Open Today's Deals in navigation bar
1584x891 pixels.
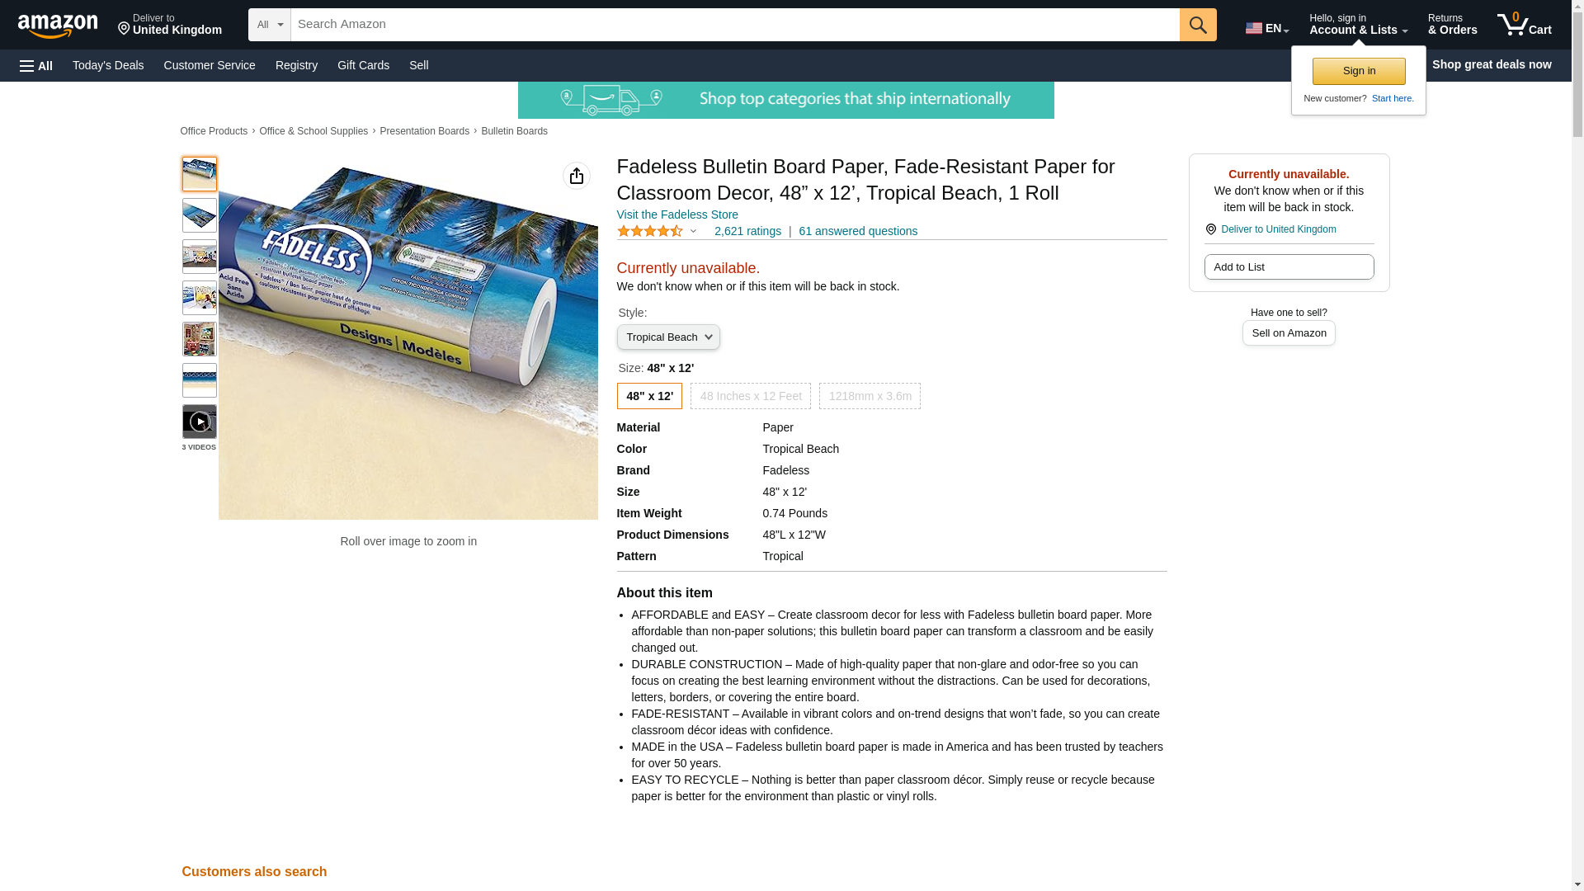(x=108, y=65)
